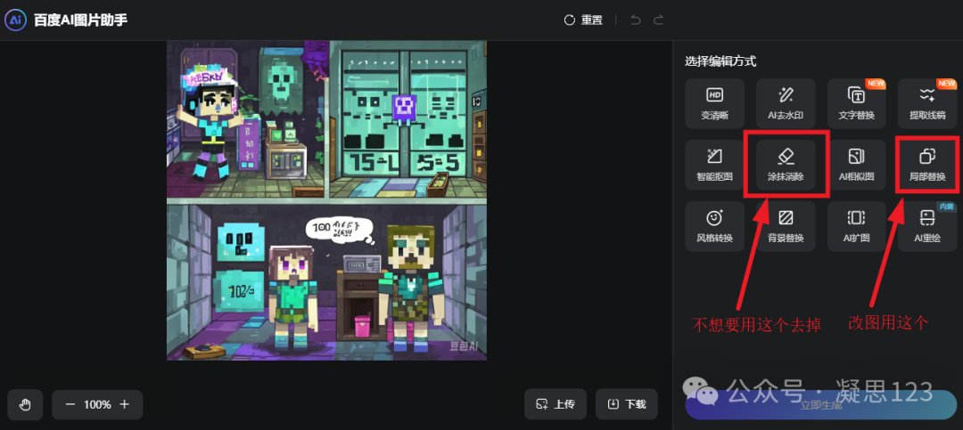Open the 风格转换 style transfer tool
This screenshot has height=430, width=963.
715,226
